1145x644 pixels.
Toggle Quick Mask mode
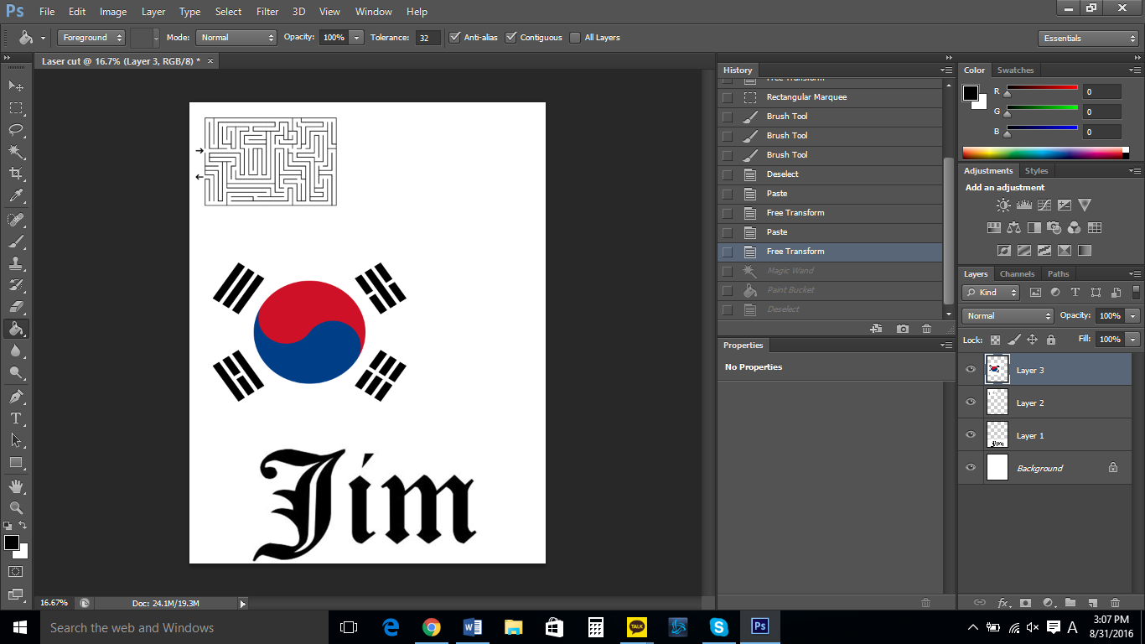tap(16, 571)
